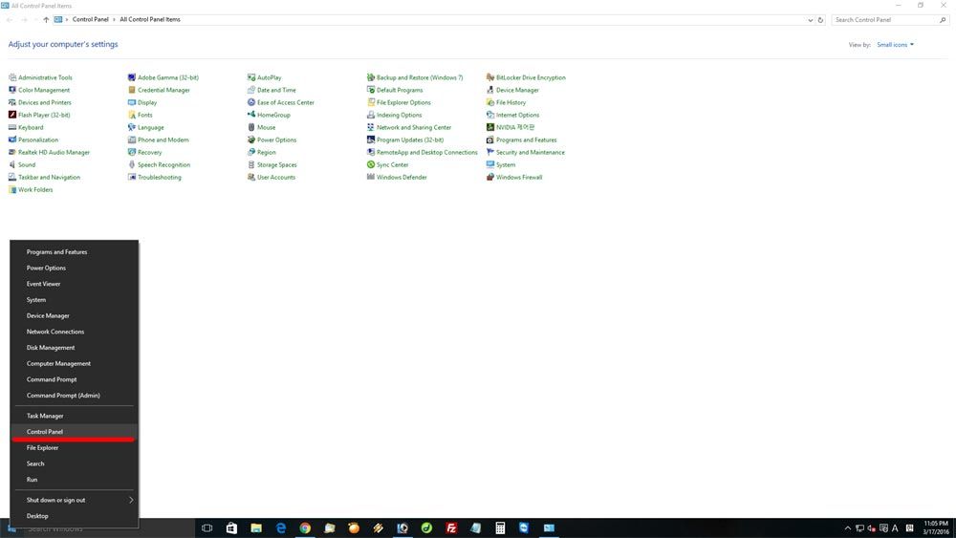The image size is (956, 538).
Task: Click the Taskbar and Navigation link
Action: [49, 177]
